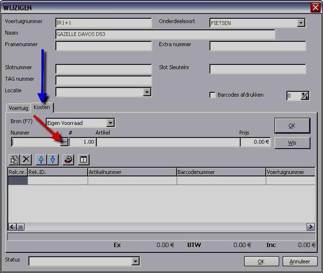
Task: Click the Framenummer input field
Action: (x=103, y=46)
